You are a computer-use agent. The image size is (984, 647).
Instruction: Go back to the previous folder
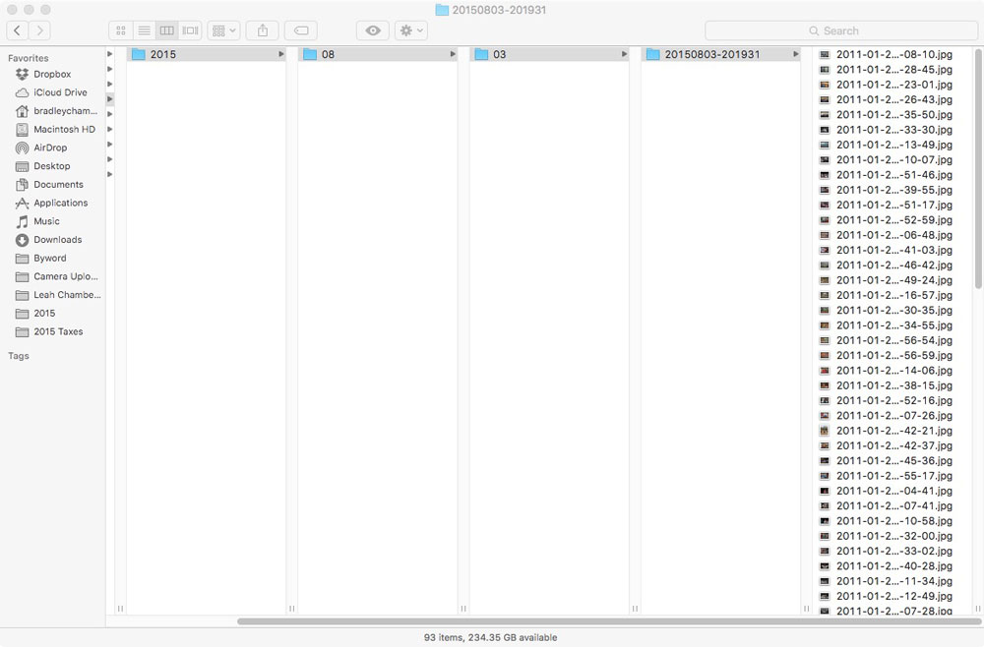click(x=18, y=30)
